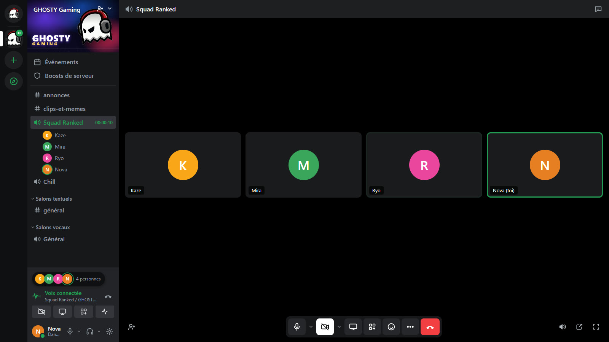Share your screen from the call control bar

coord(353,327)
